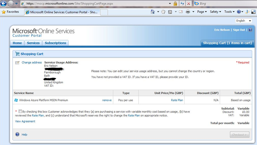
Task: Click the security lock icon
Action: (175, 4)
